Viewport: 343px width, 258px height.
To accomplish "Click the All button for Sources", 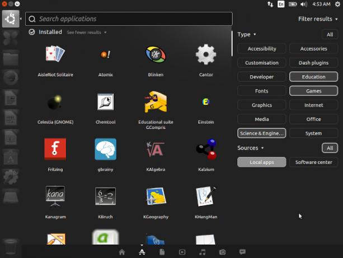I will 330,148.
